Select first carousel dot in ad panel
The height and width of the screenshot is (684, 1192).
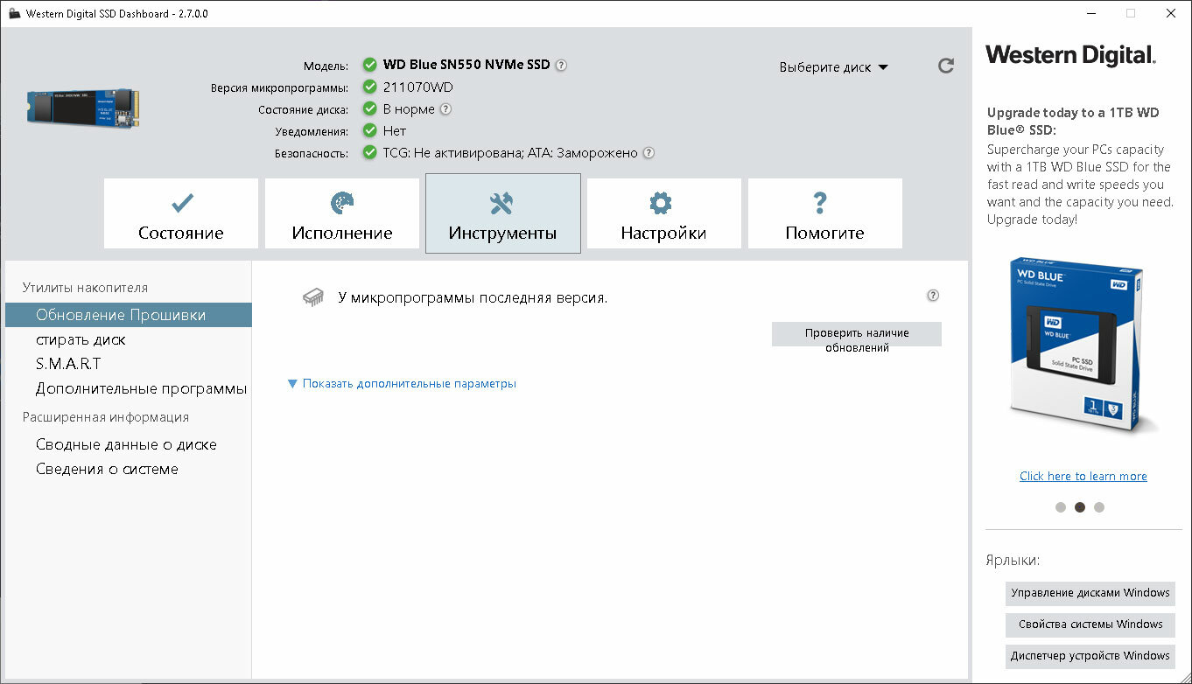pos(1061,507)
